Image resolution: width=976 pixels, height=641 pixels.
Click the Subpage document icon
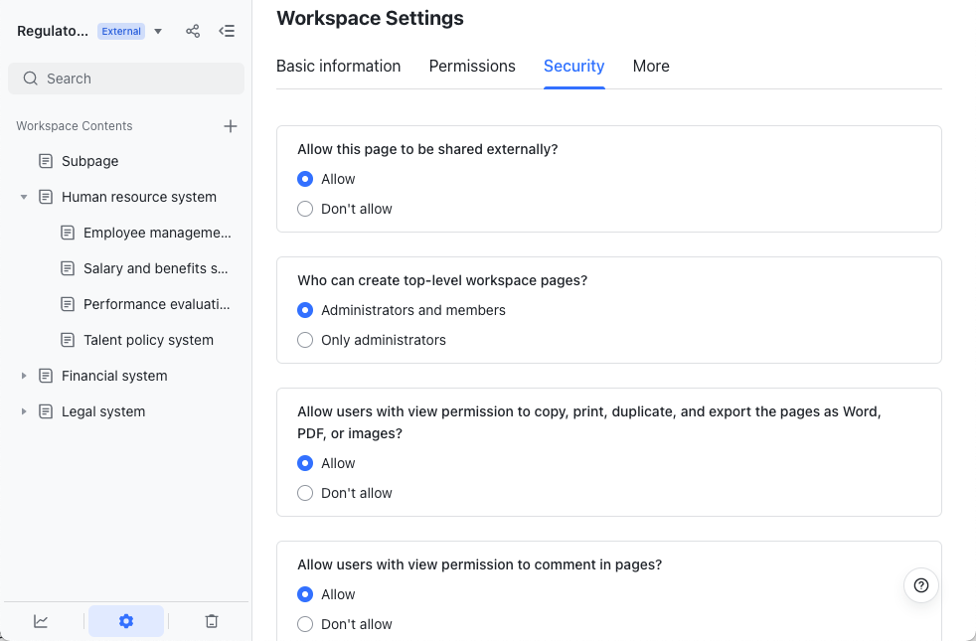point(46,161)
